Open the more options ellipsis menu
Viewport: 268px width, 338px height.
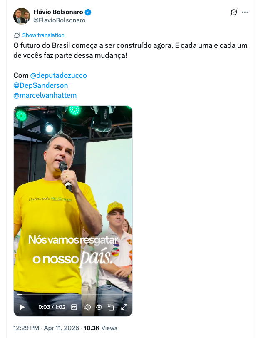[245, 12]
